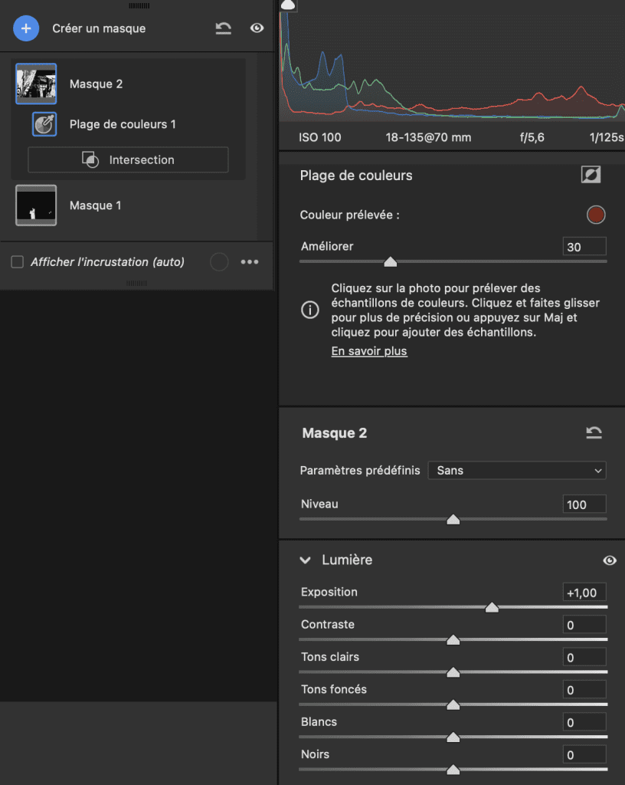
Task: Click the Intersection button
Action: pyautogui.click(x=128, y=160)
